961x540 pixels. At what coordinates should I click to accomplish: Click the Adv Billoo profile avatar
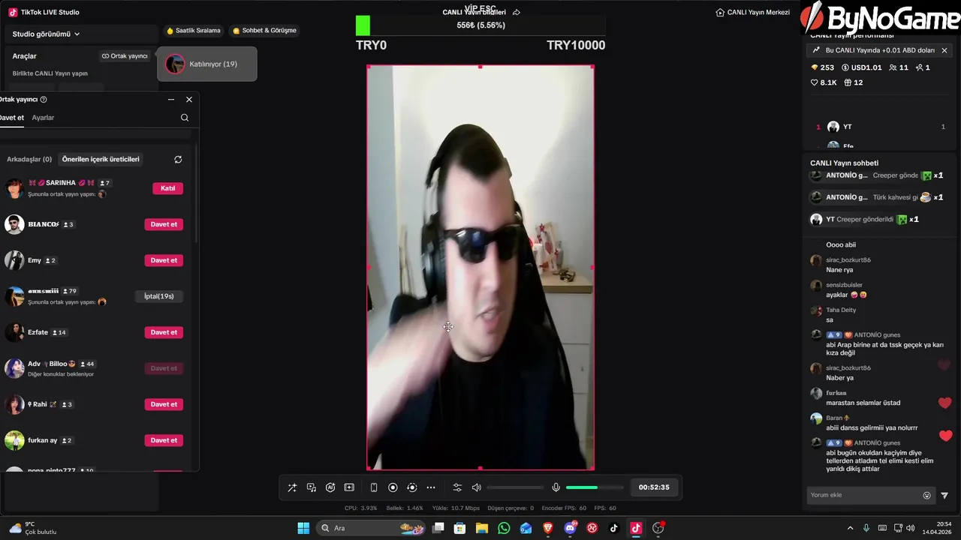(x=14, y=368)
